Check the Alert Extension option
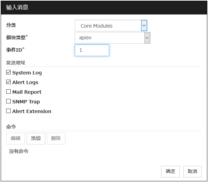The image size is (208, 182). [9, 111]
